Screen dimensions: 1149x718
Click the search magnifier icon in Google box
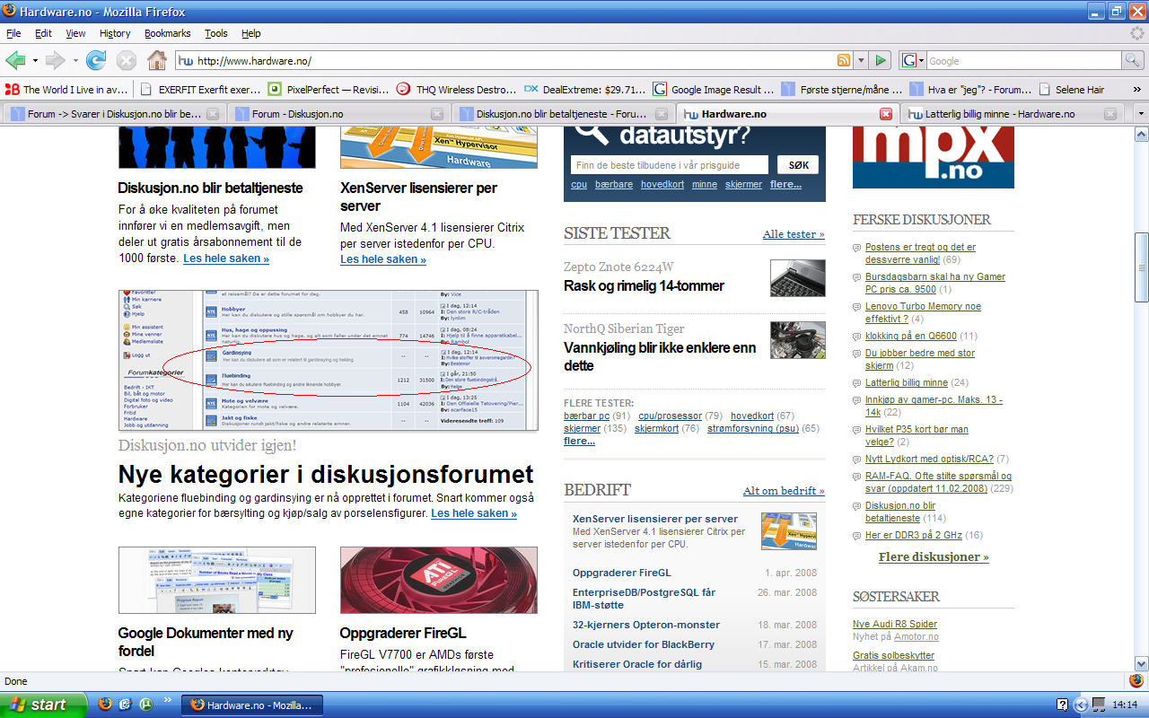[1133, 60]
